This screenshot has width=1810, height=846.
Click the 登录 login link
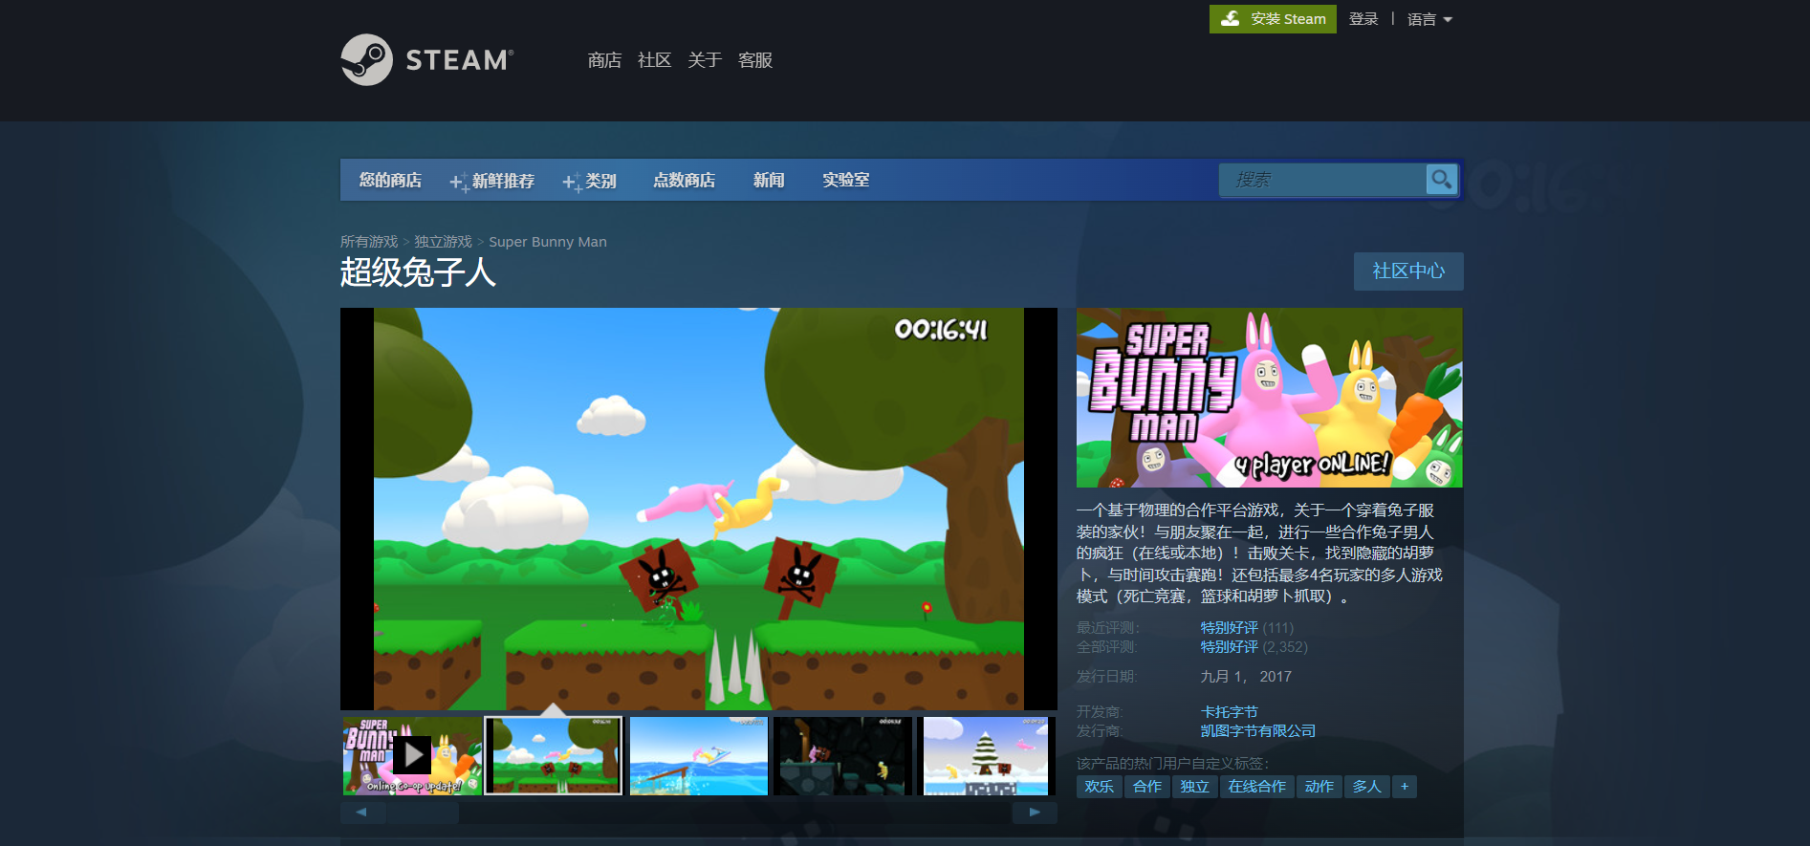[x=1363, y=19]
